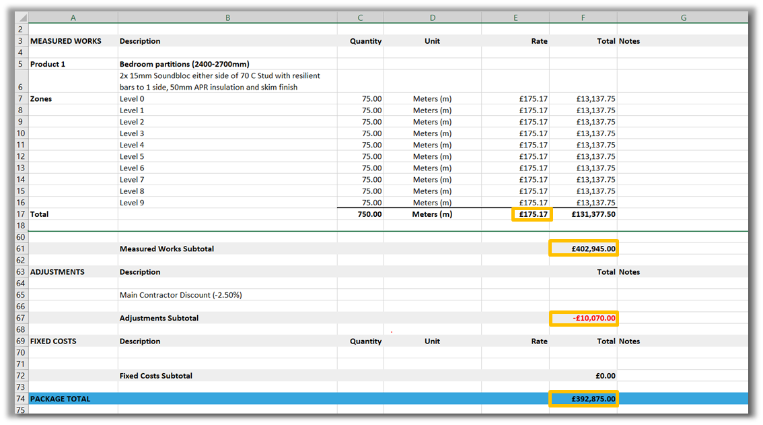The width and height of the screenshot is (763, 425).
Task: Select the Measured Works Subtotal value £402,945.00
Action: (583, 249)
